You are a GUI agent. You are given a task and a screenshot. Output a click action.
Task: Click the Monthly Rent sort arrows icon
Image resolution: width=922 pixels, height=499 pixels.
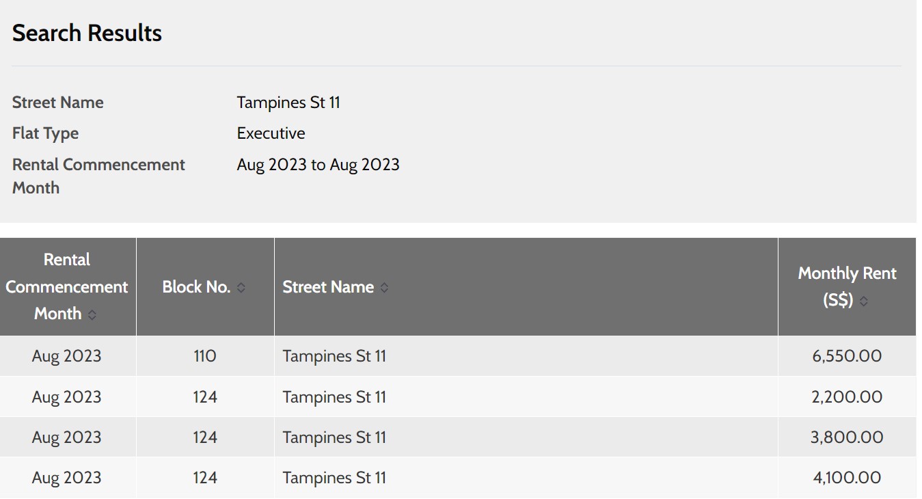[863, 301]
